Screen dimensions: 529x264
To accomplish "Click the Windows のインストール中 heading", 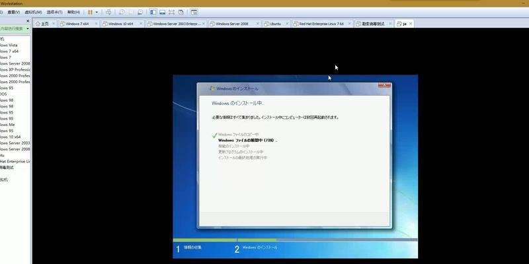I will tap(238, 103).
